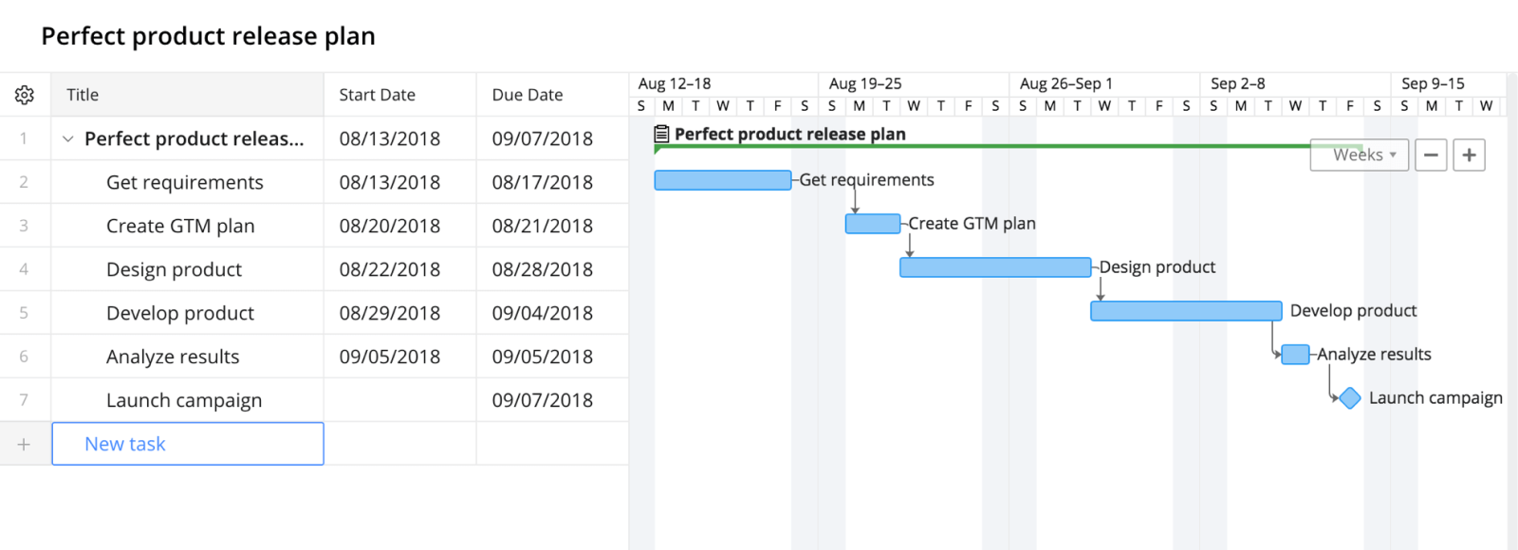Click the Launch campaign title cell
The width and height of the screenshot is (1518, 550).
coord(184,399)
